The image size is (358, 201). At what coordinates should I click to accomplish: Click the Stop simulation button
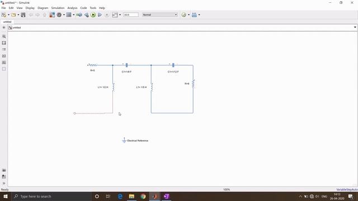pos(107,15)
